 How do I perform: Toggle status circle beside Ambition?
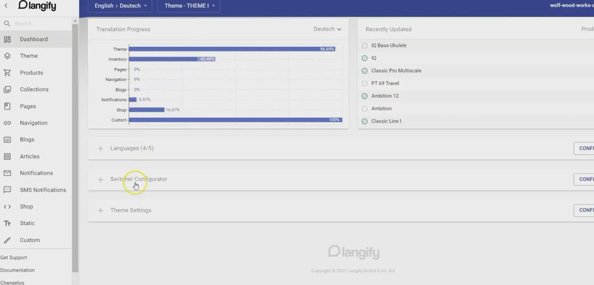[x=365, y=109]
